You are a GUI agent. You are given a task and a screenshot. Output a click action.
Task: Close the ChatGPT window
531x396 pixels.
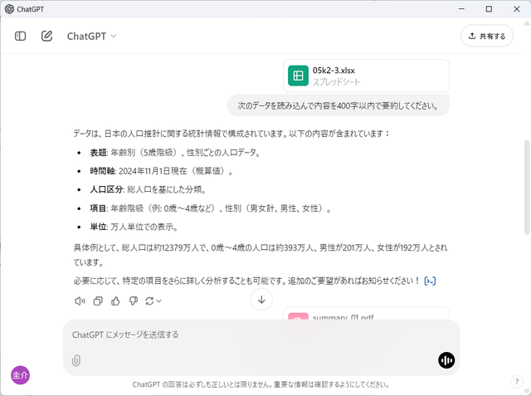pyautogui.click(x=517, y=9)
